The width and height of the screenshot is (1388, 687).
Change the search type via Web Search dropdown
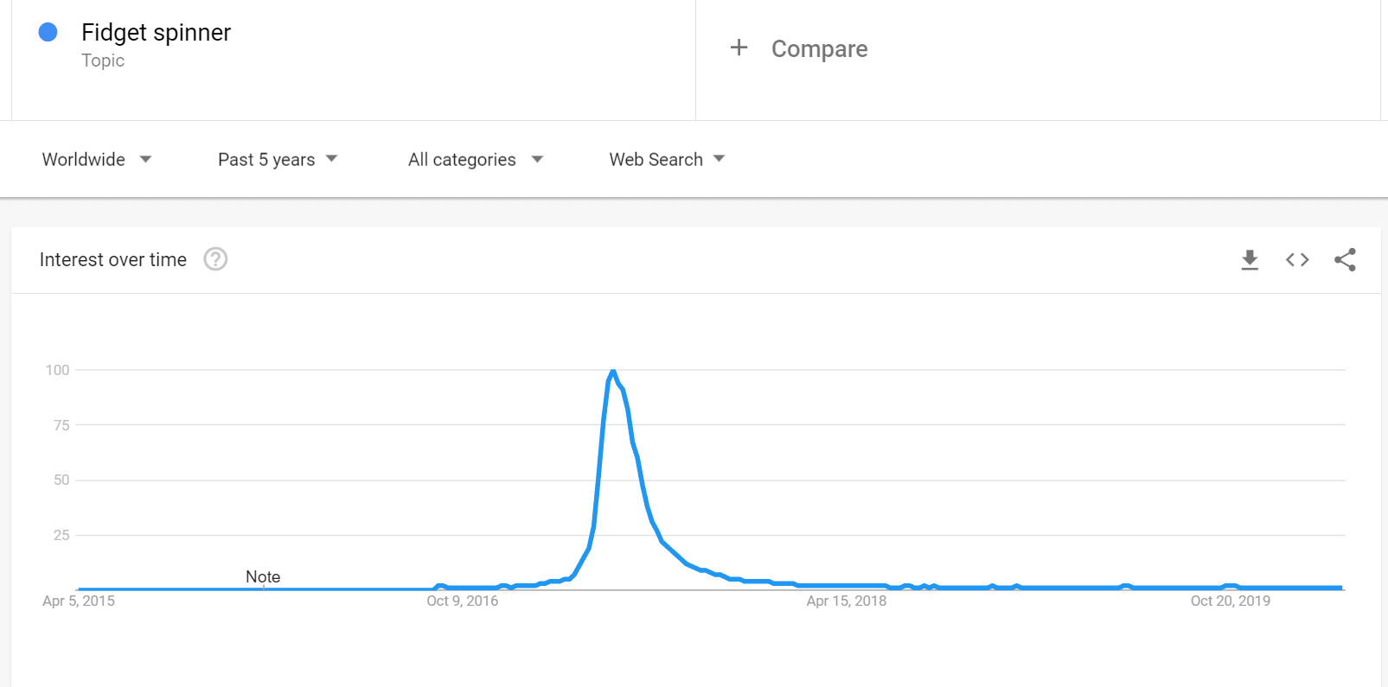[x=656, y=159]
